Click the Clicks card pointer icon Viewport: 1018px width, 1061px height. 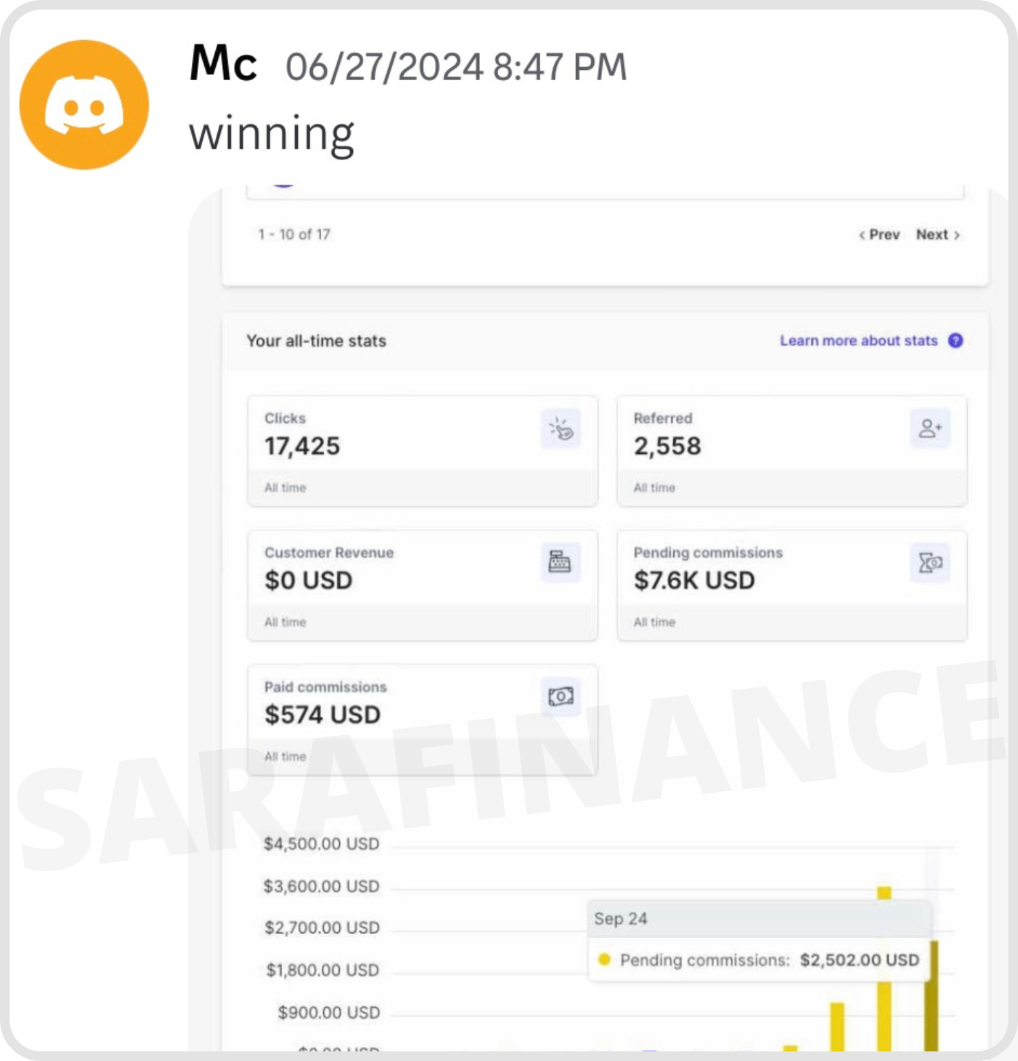tap(561, 428)
